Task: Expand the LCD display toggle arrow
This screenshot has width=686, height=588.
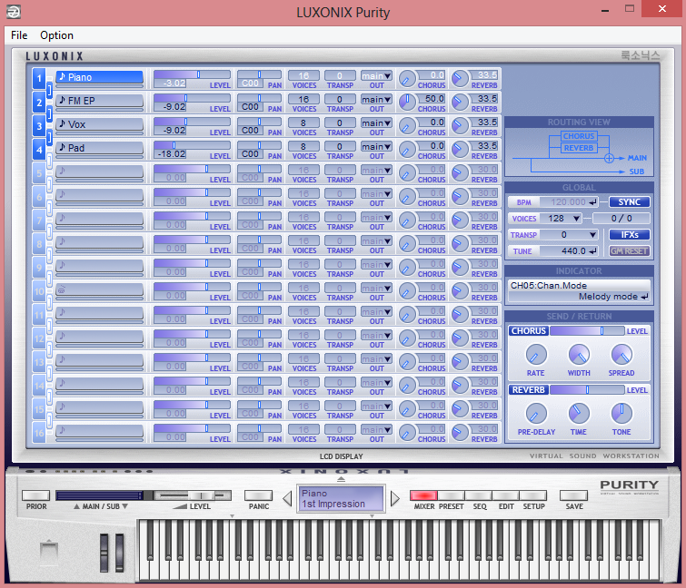Action: pyautogui.click(x=342, y=479)
